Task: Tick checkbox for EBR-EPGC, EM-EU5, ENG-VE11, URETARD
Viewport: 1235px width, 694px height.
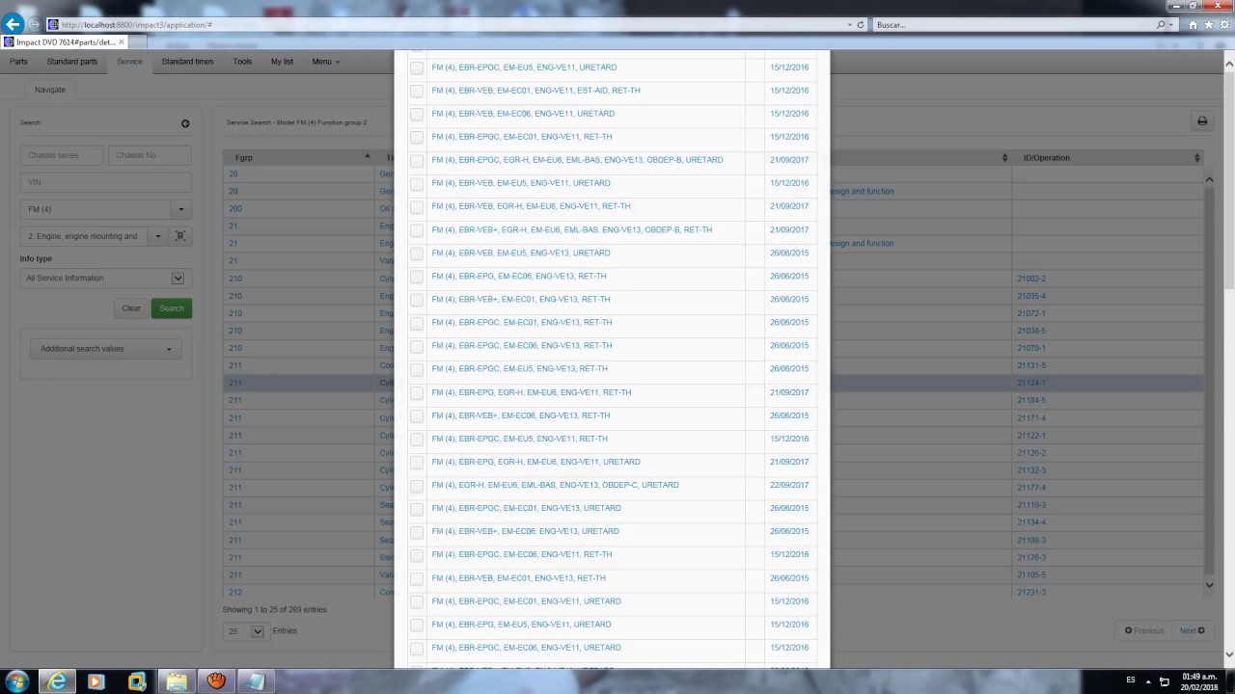Action: (417, 67)
